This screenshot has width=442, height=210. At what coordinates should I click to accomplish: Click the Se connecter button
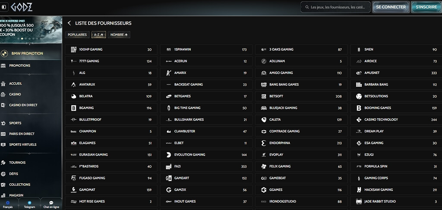pos(391,7)
